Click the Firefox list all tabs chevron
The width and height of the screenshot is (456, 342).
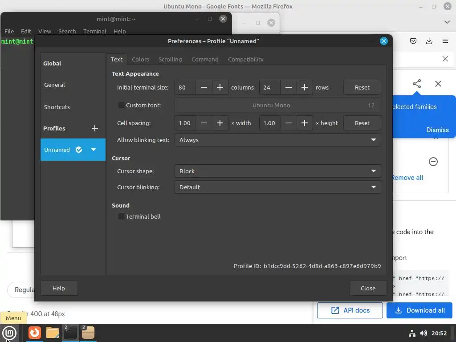[447, 22]
